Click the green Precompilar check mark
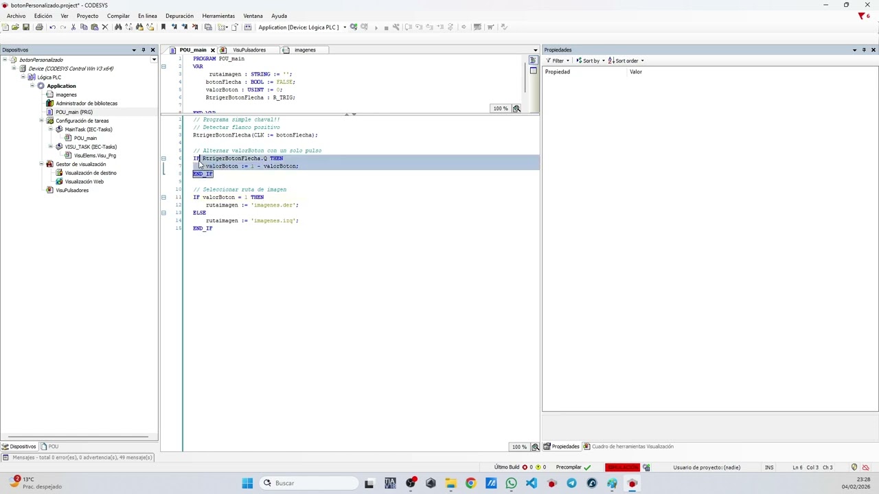 click(587, 467)
